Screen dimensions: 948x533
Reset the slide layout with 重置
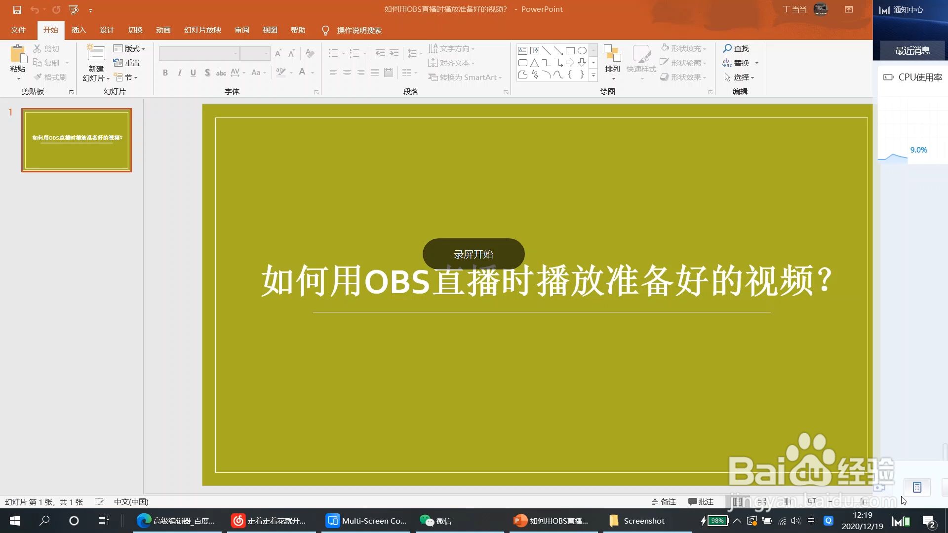pos(127,63)
